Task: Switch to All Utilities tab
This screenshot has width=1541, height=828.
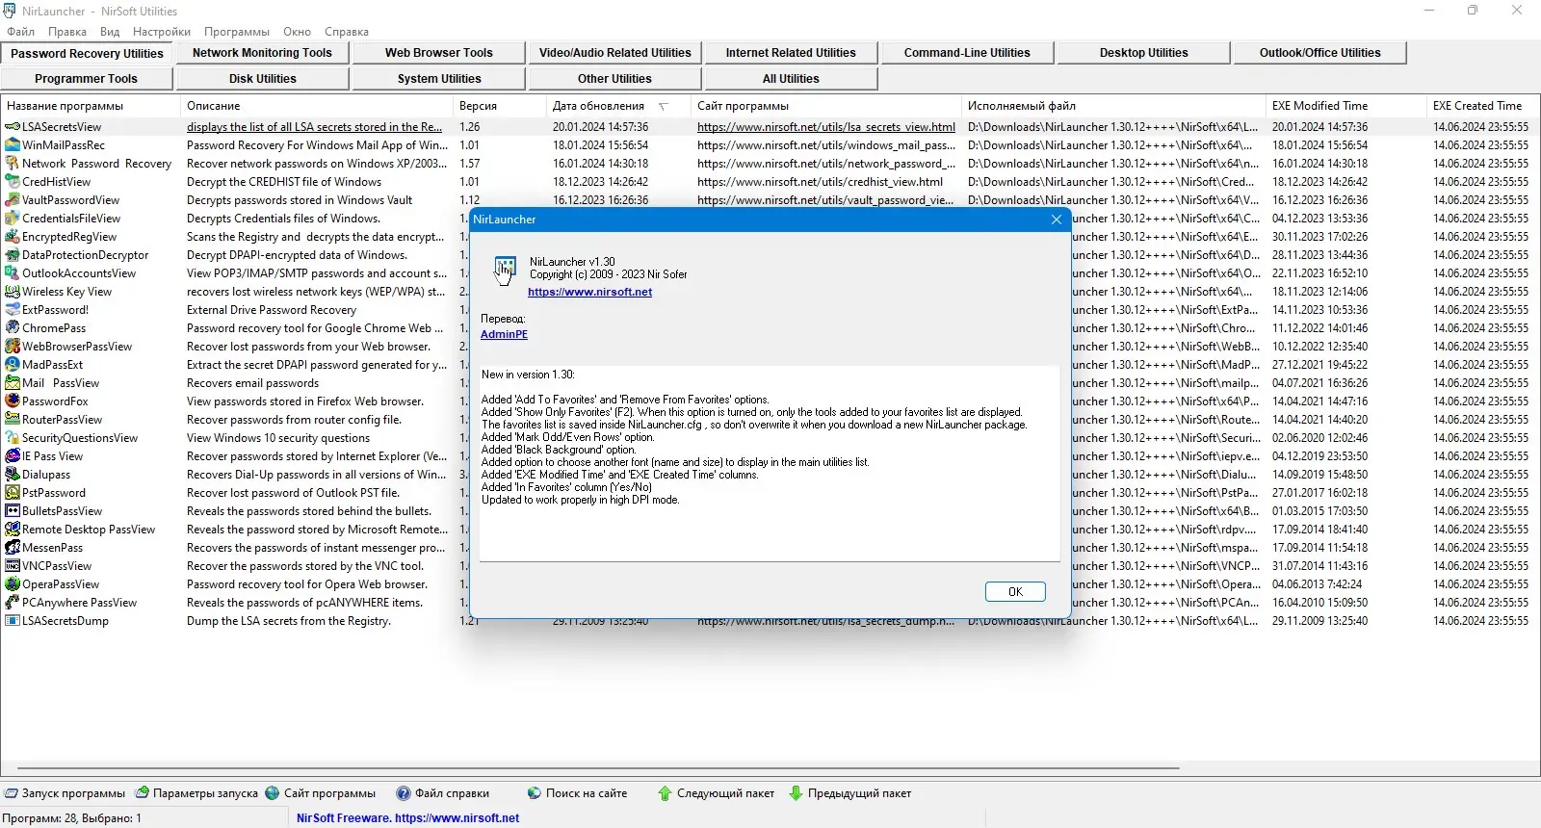Action: point(791,79)
